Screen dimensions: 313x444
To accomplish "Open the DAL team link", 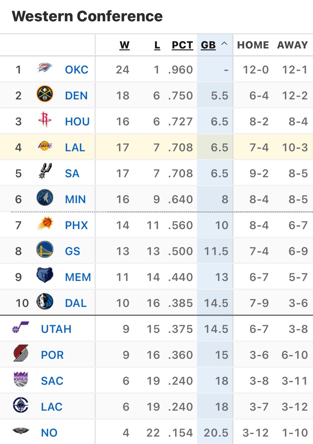I will [x=76, y=303].
